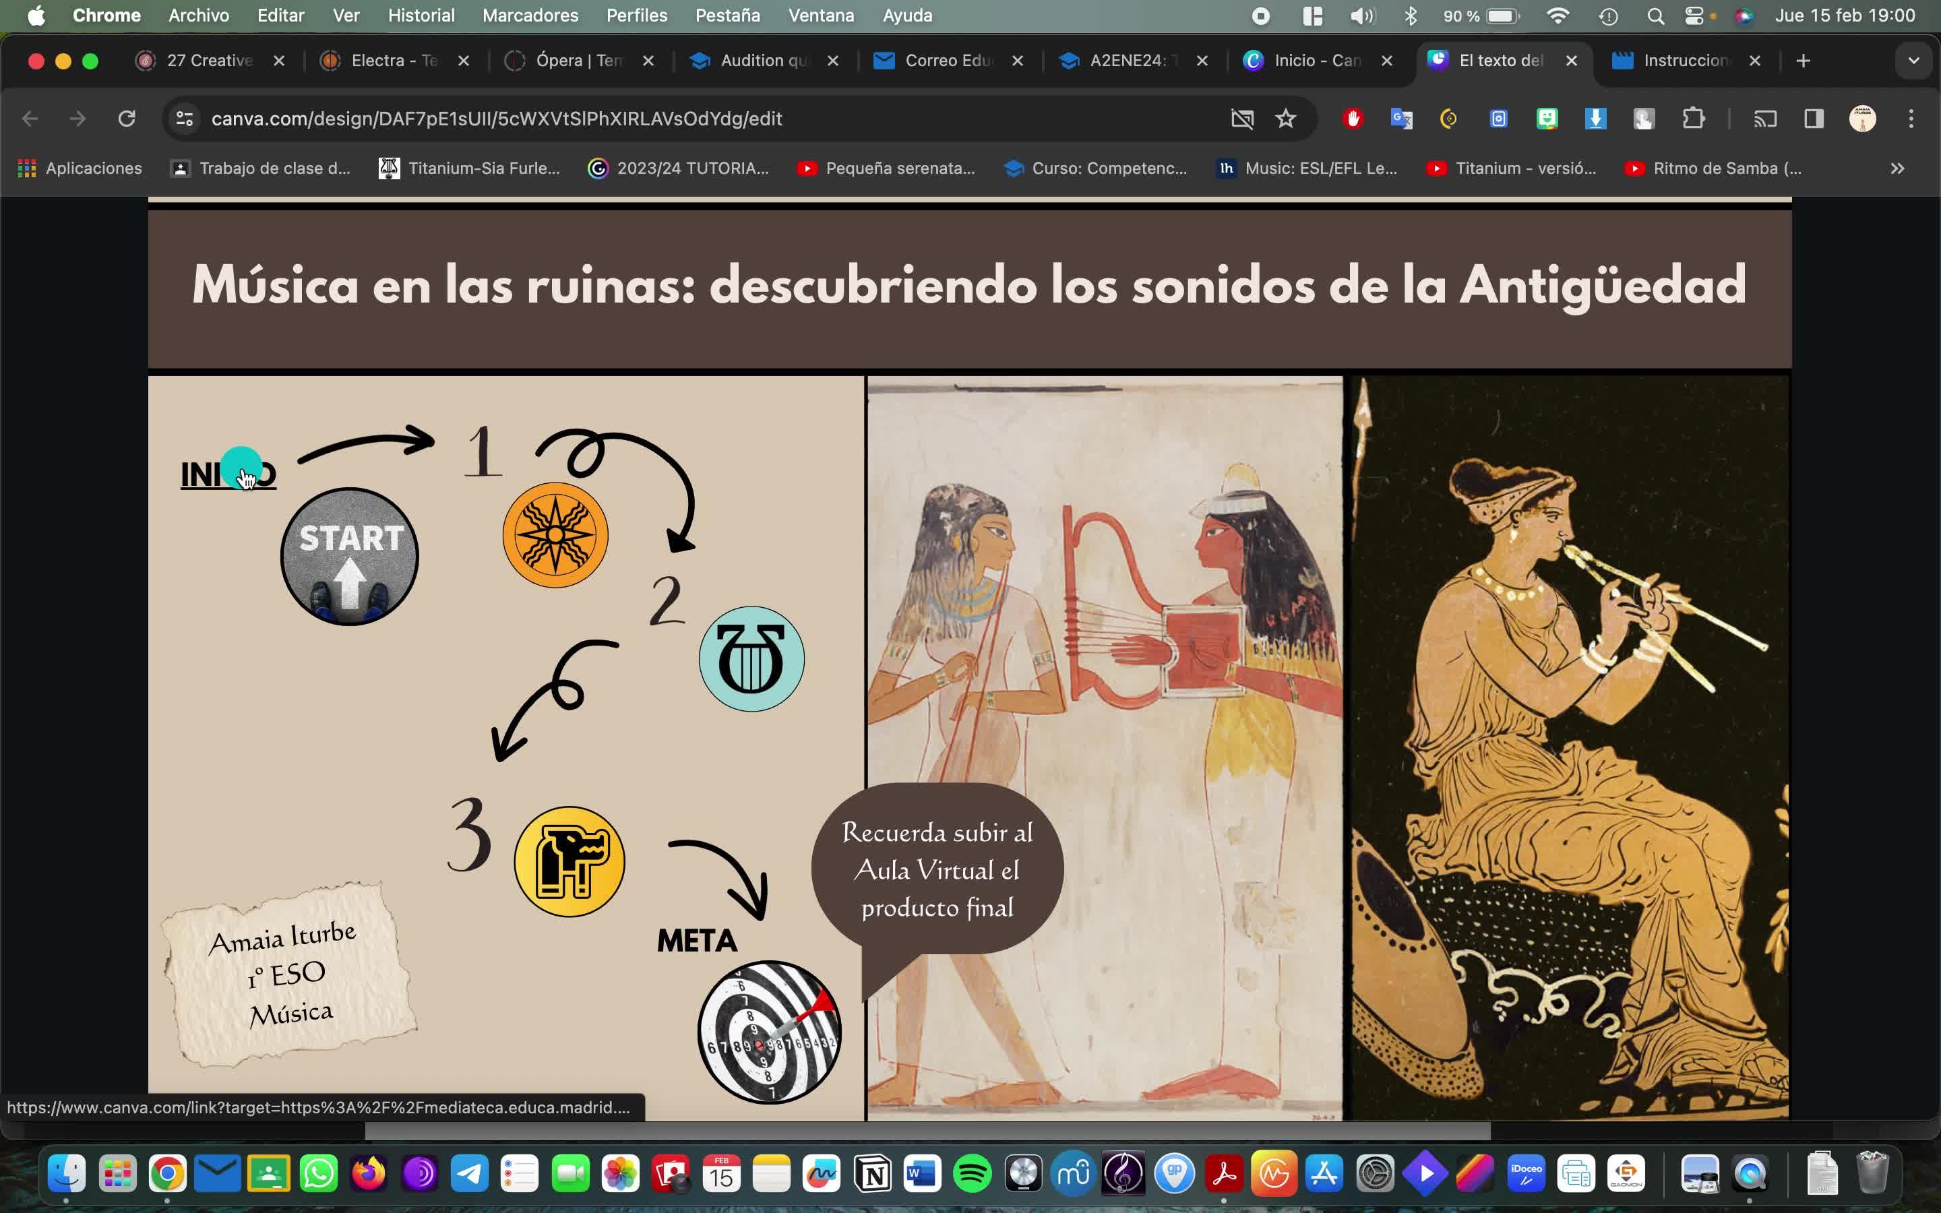This screenshot has height=1213, width=1941.
Task: Click the orange sun star icon
Action: pos(555,535)
